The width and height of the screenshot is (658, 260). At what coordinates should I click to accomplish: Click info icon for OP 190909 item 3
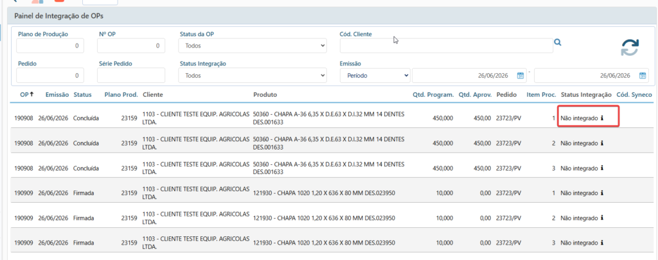click(x=602, y=243)
